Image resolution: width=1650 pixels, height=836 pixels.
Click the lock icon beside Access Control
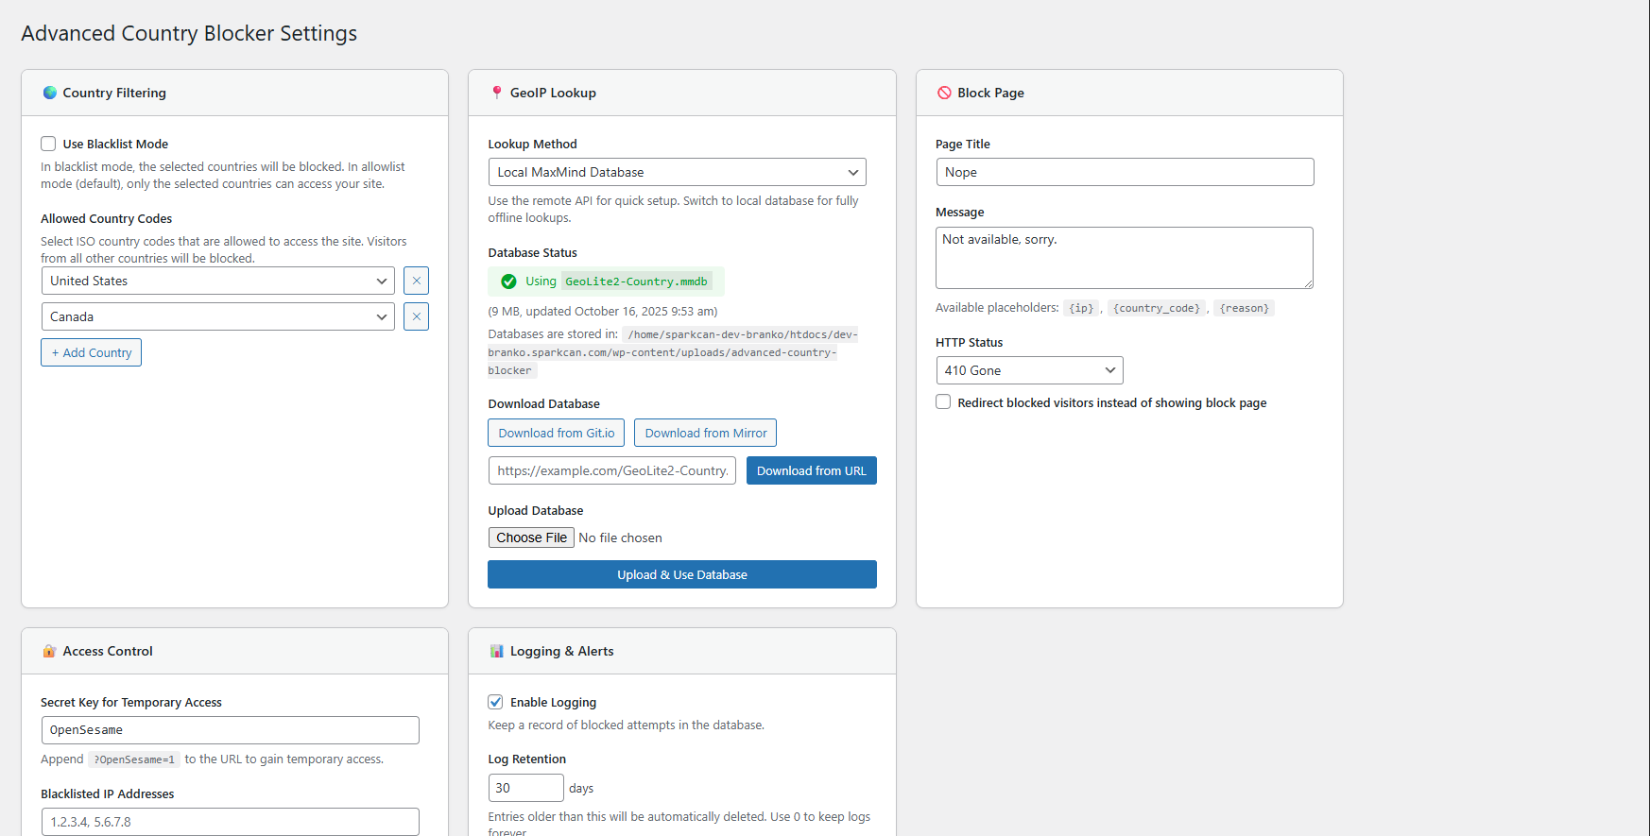(x=50, y=651)
